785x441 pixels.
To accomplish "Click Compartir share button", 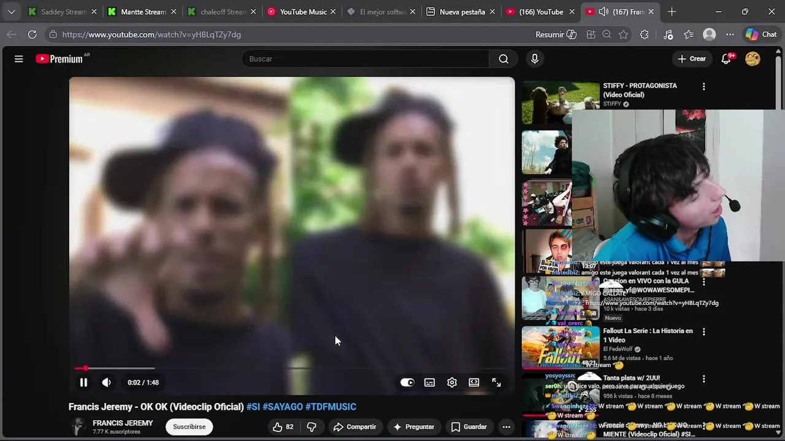I will (x=354, y=427).
